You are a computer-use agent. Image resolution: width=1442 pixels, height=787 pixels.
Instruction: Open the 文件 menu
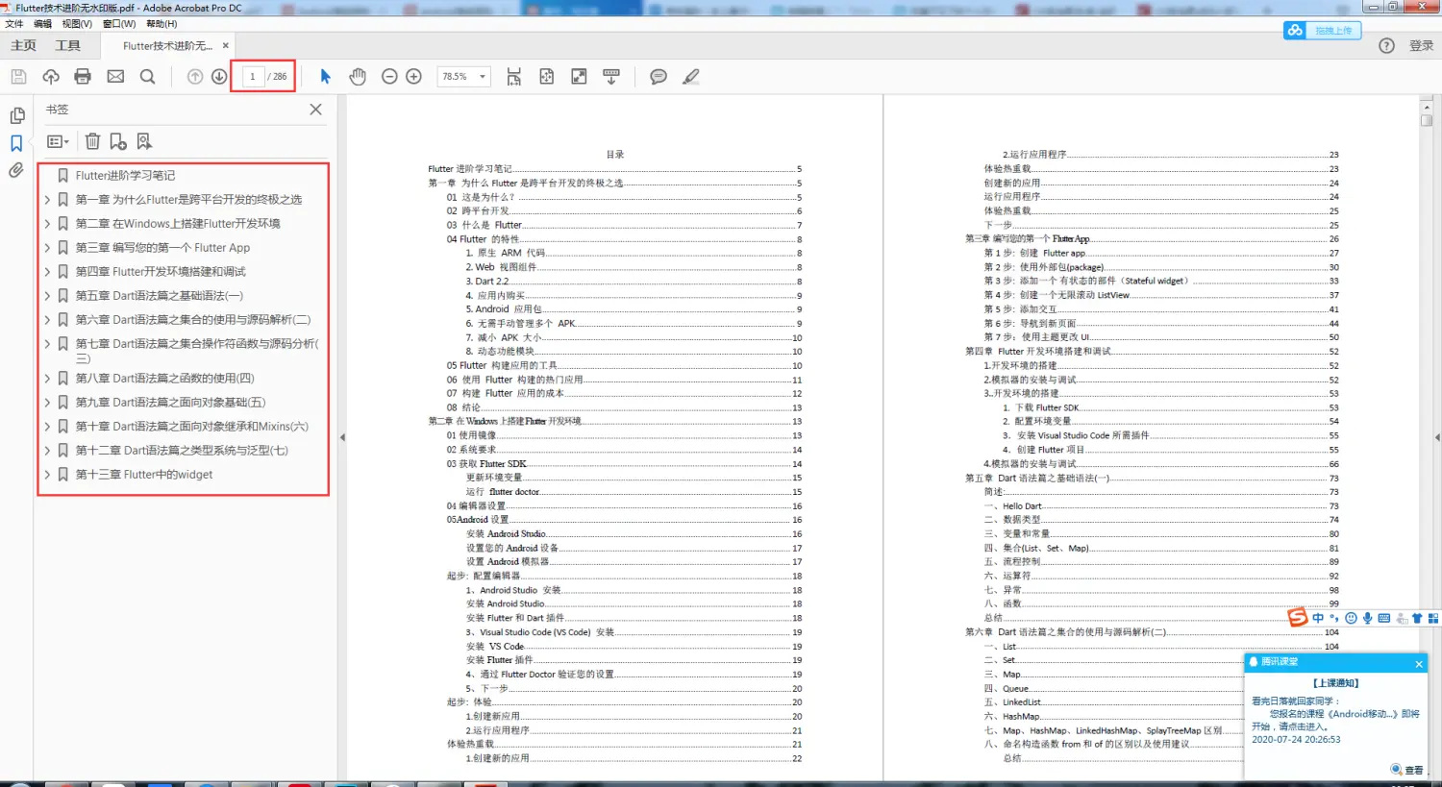pyautogui.click(x=14, y=24)
